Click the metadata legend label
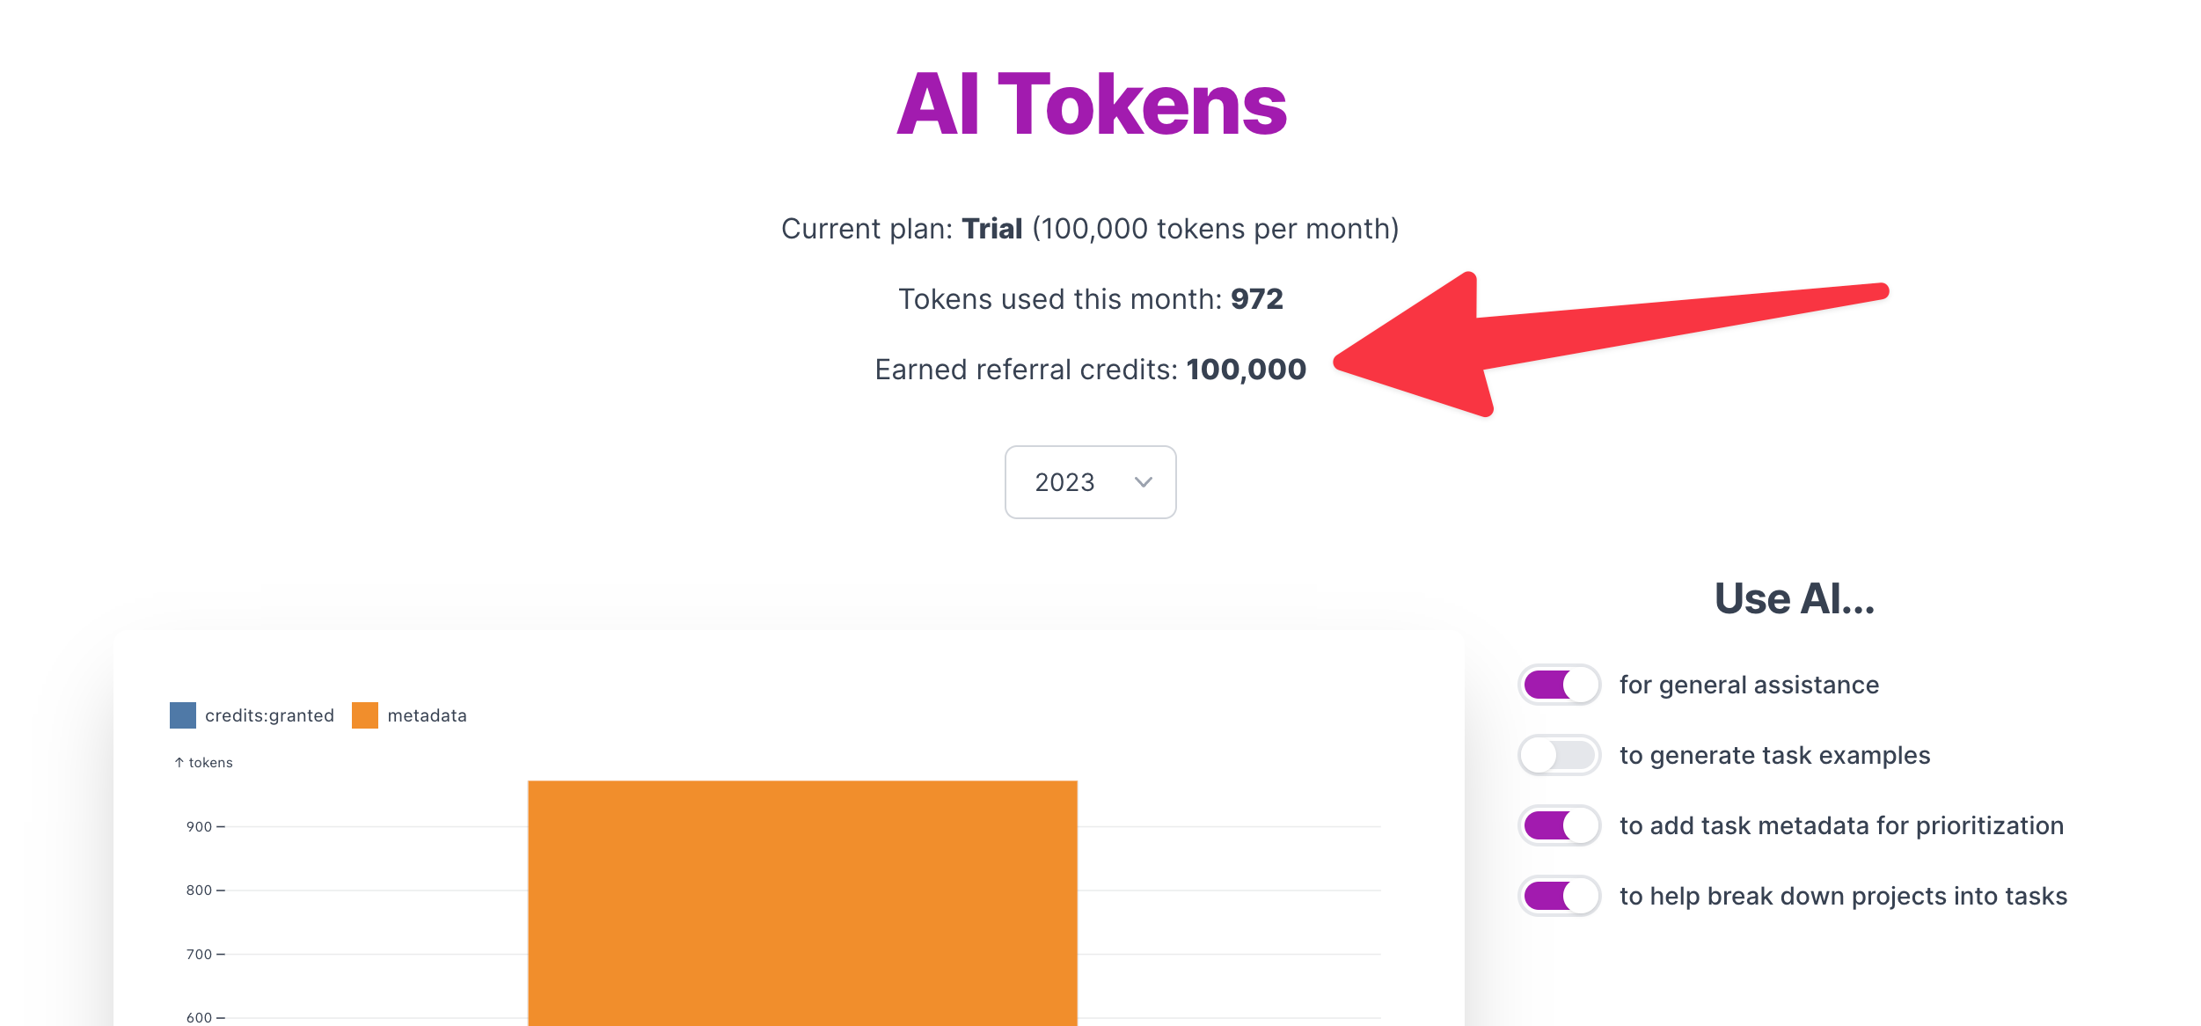The height and width of the screenshot is (1026, 2201). click(427, 715)
